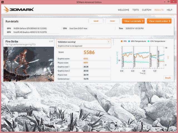Switch to the TESTS tab
The width and height of the screenshot is (178, 133).
click(135, 10)
